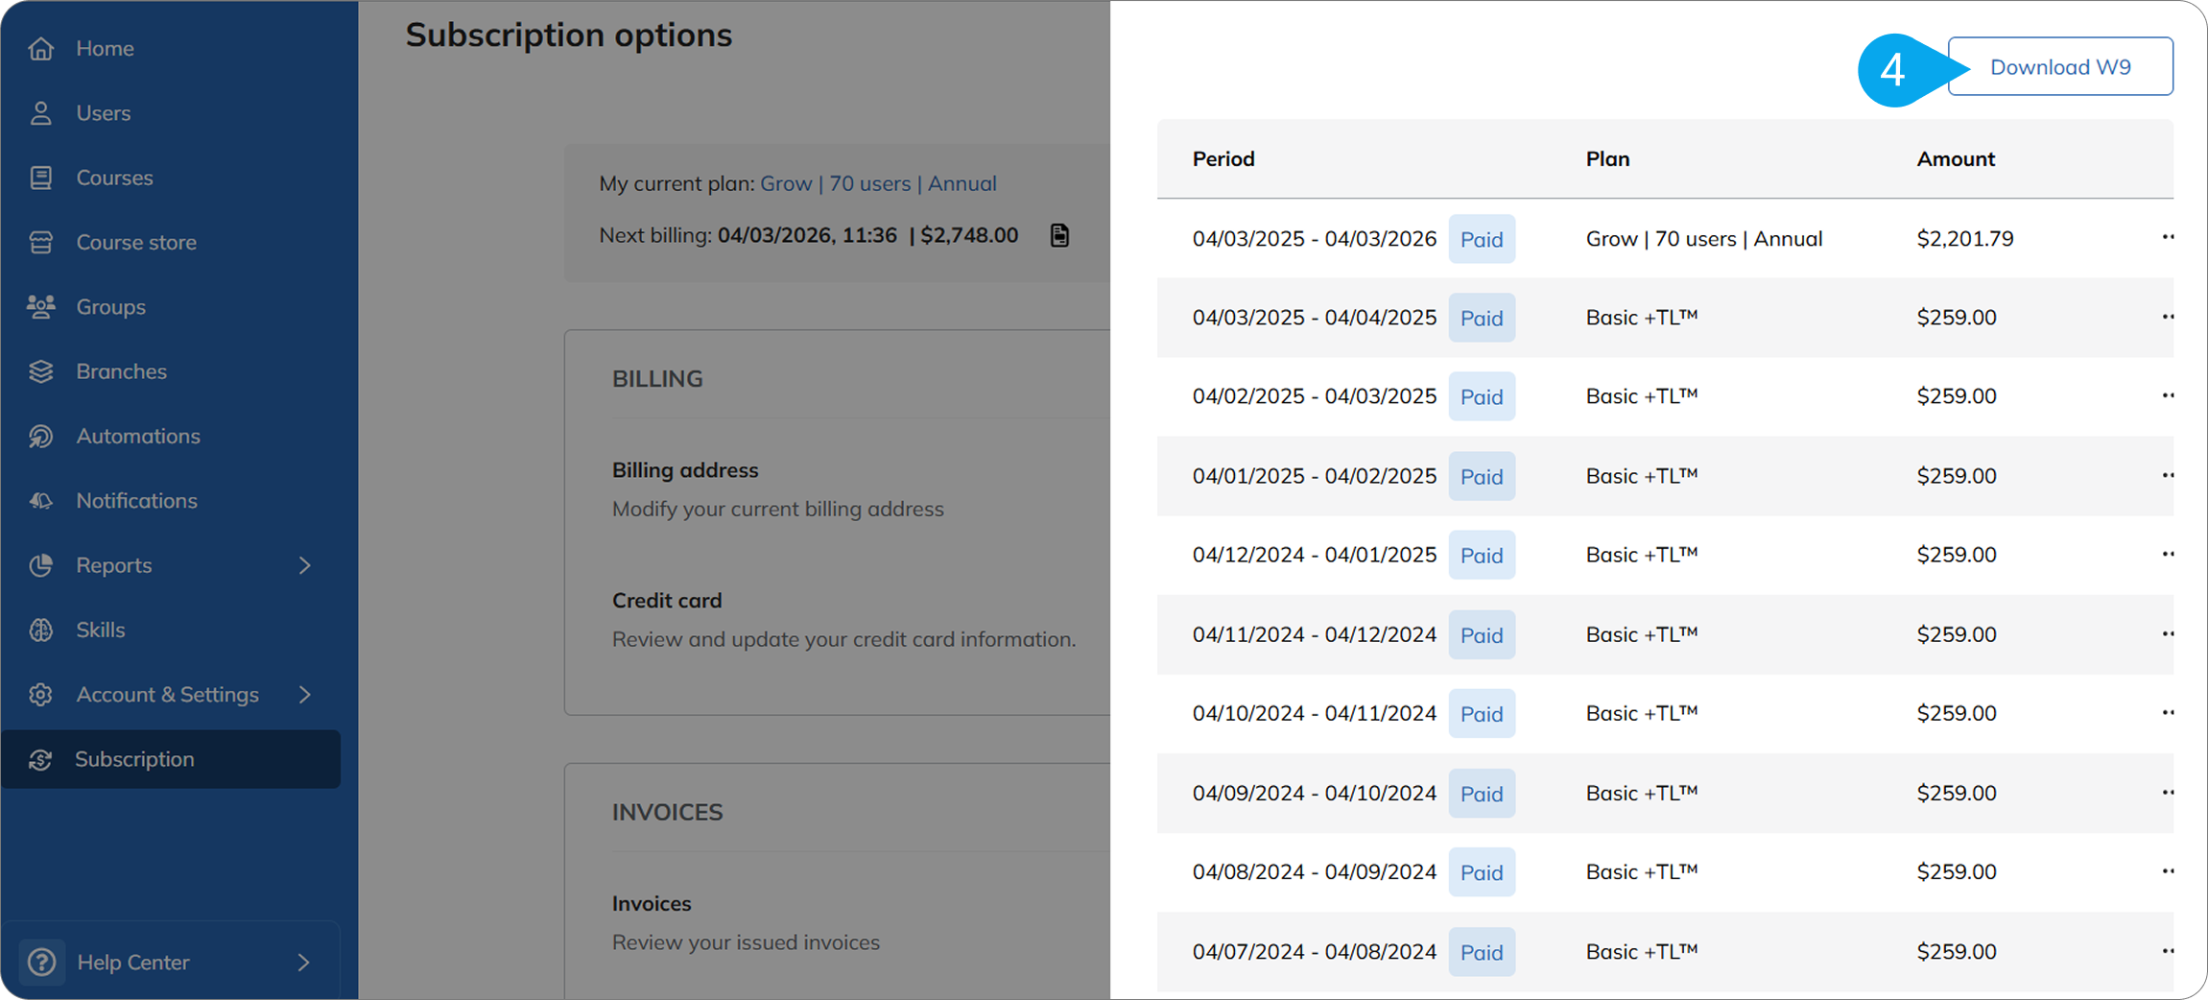Screen dimensions: 2208x1000
Task: Click plan text Grow | 70 users | Annual in table
Action: [x=1704, y=239]
